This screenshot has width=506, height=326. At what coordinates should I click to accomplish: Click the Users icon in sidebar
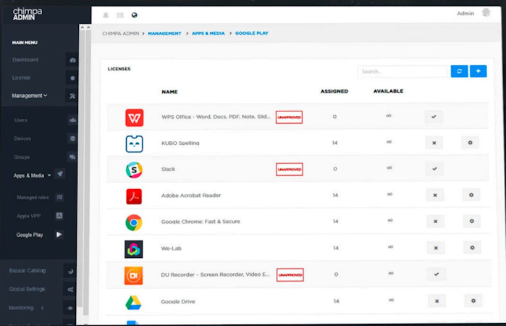(72, 120)
